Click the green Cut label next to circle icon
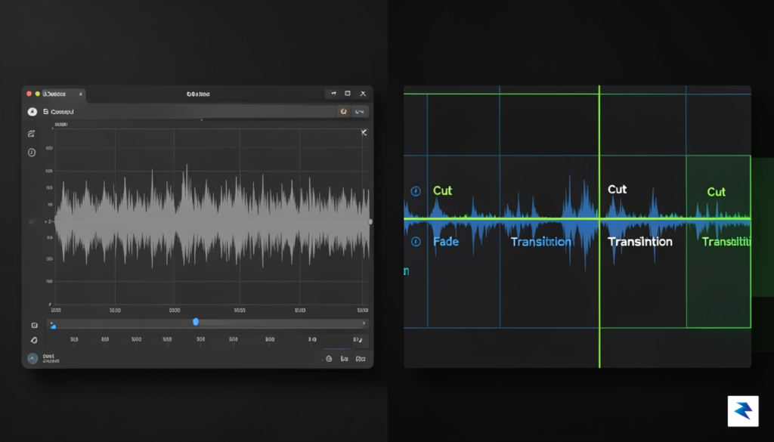Screen dimensions: 774x442 (x=442, y=190)
